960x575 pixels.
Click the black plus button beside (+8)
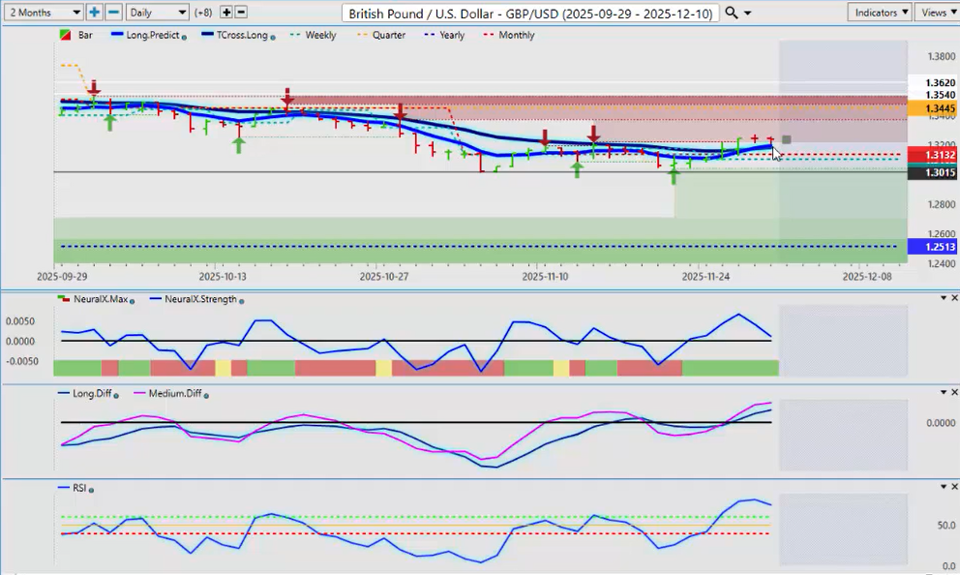pos(226,13)
